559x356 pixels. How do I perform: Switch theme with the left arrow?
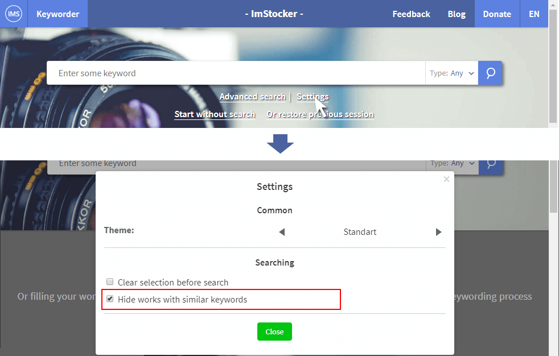point(282,232)
